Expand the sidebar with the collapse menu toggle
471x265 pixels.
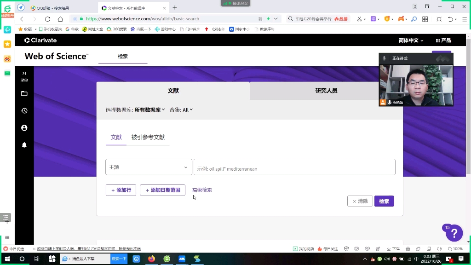24,75
